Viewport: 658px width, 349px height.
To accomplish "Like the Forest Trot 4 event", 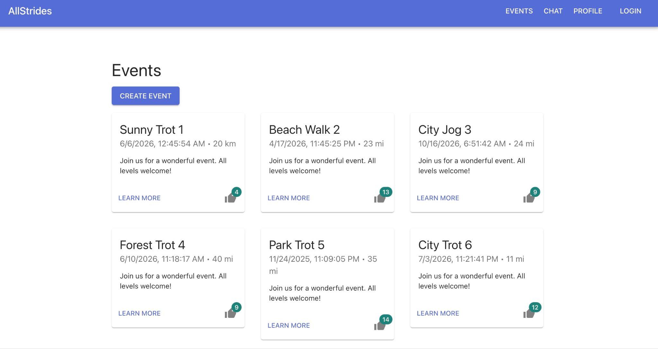I will (230, 313).
